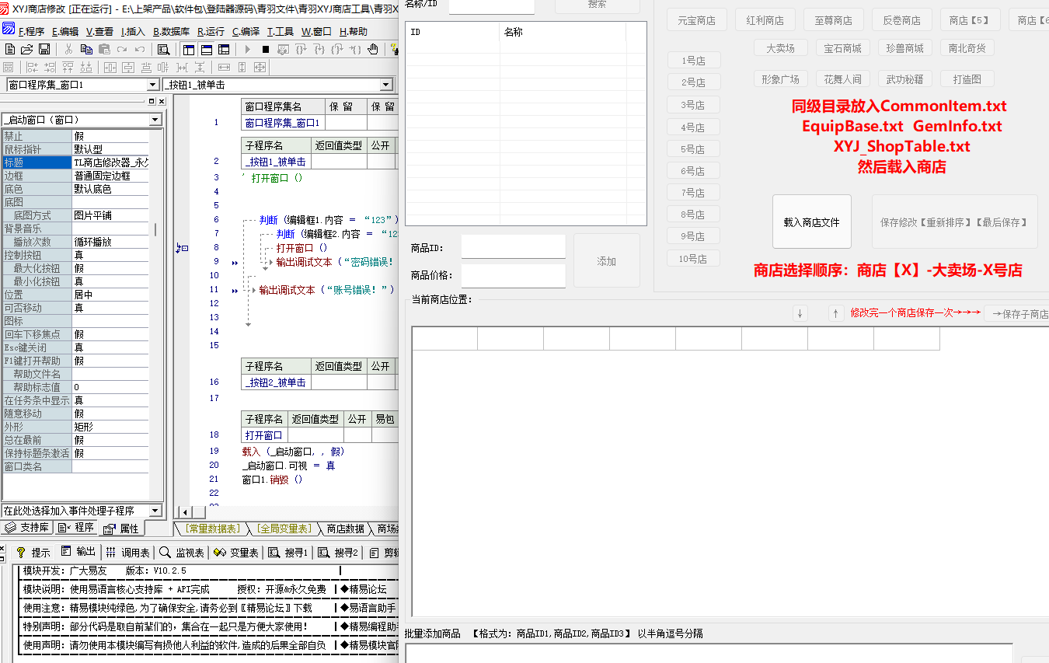Stop the running program with the black square icon
Image resolution: width=1049 pixels, height=663 pixels.
[x=265, y=49]
